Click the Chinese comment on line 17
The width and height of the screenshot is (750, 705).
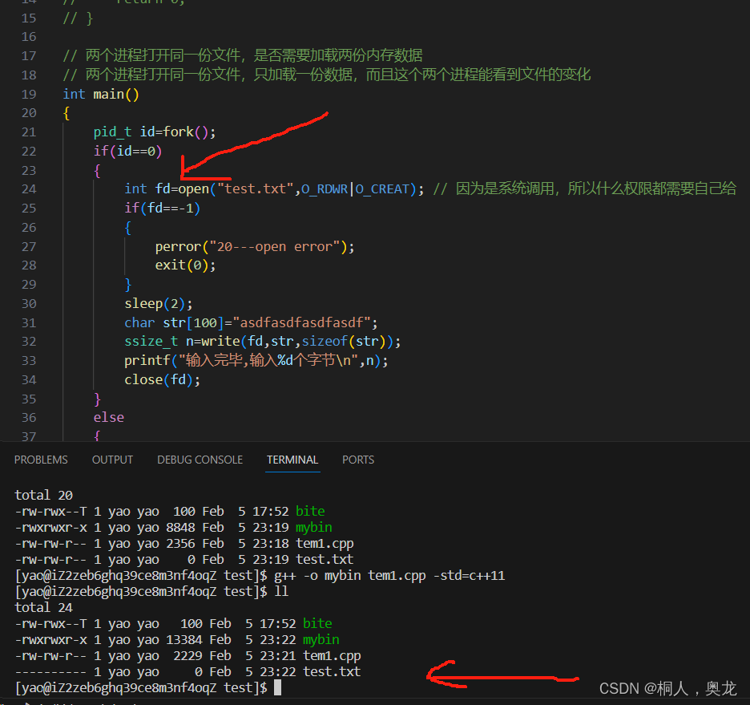[x=243, y=55]
